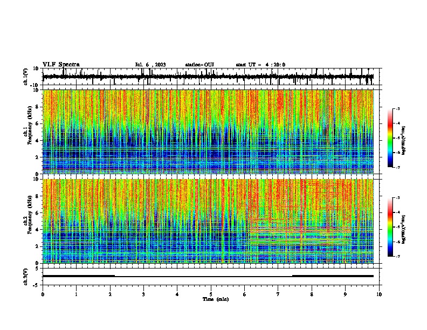Click time-axis tick label "4"

point(177,294)
